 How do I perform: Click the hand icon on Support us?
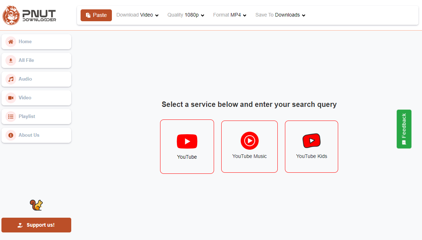point(20,225)
